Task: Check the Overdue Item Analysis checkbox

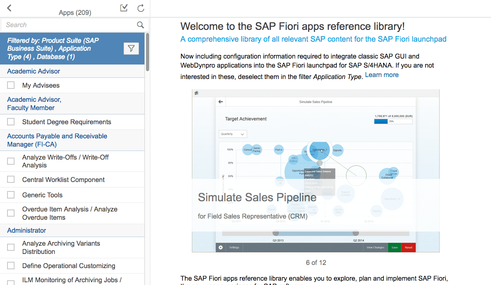Action: (x=11, y=213)
